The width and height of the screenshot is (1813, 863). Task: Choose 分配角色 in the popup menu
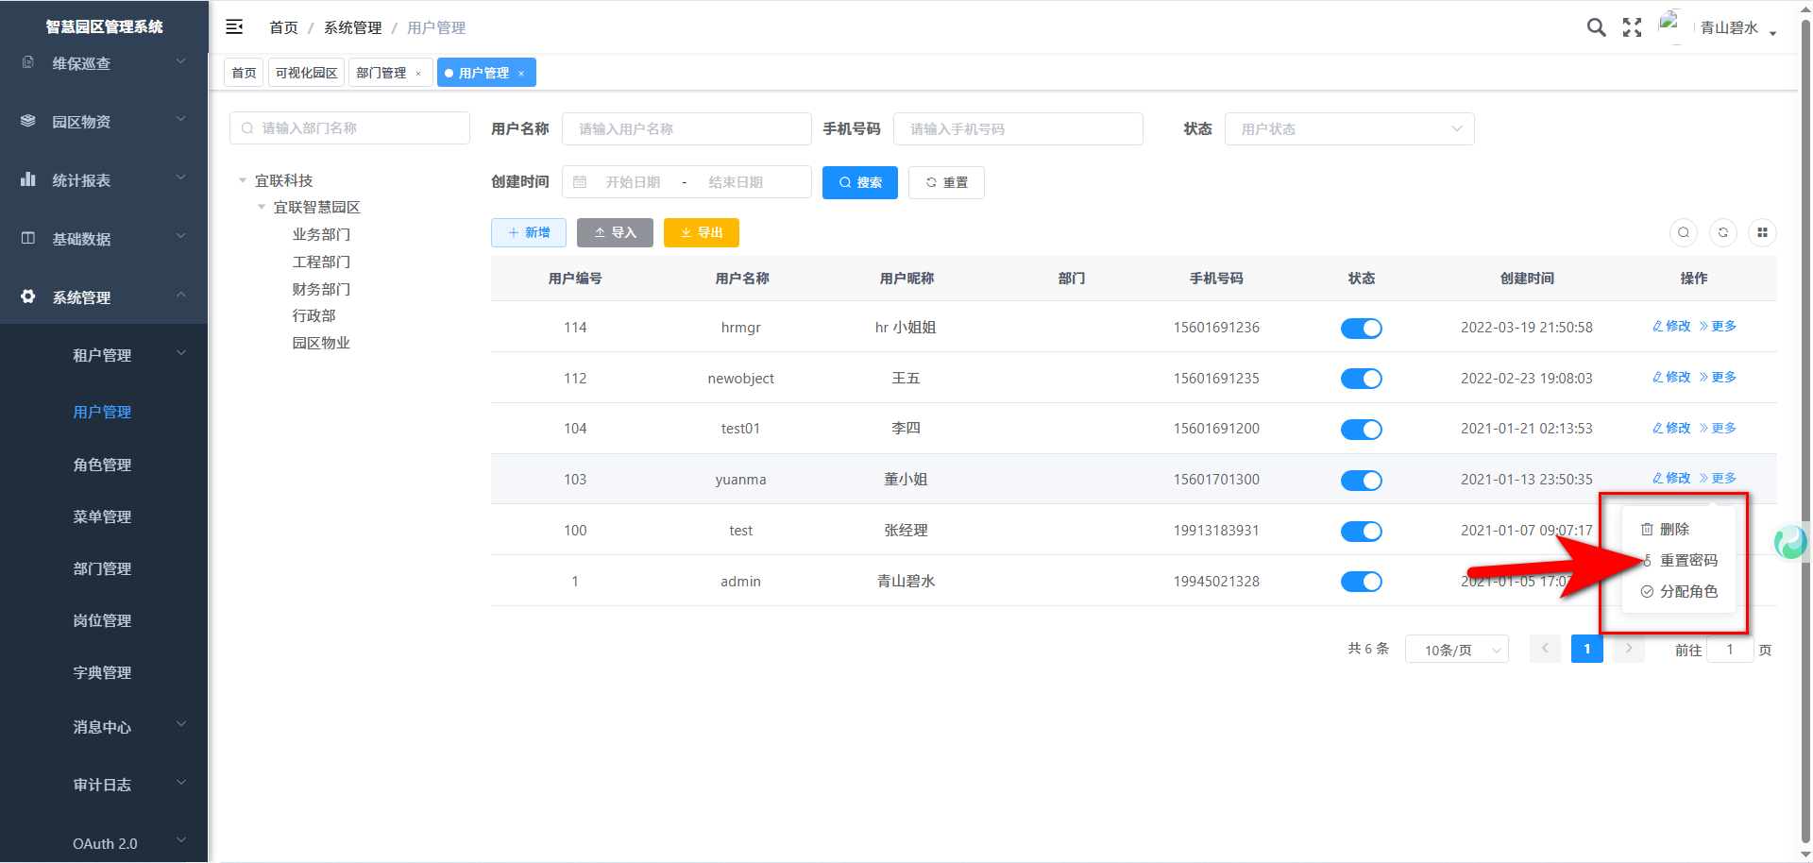tap(1688, 592)
